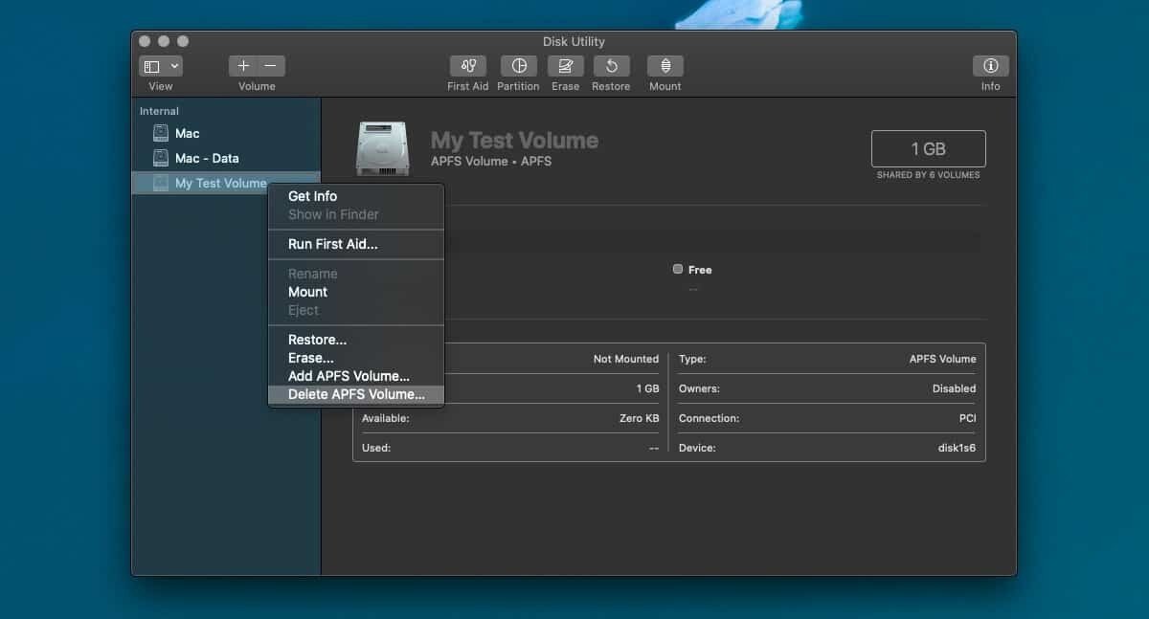Select Mount in the context menu

307,292
